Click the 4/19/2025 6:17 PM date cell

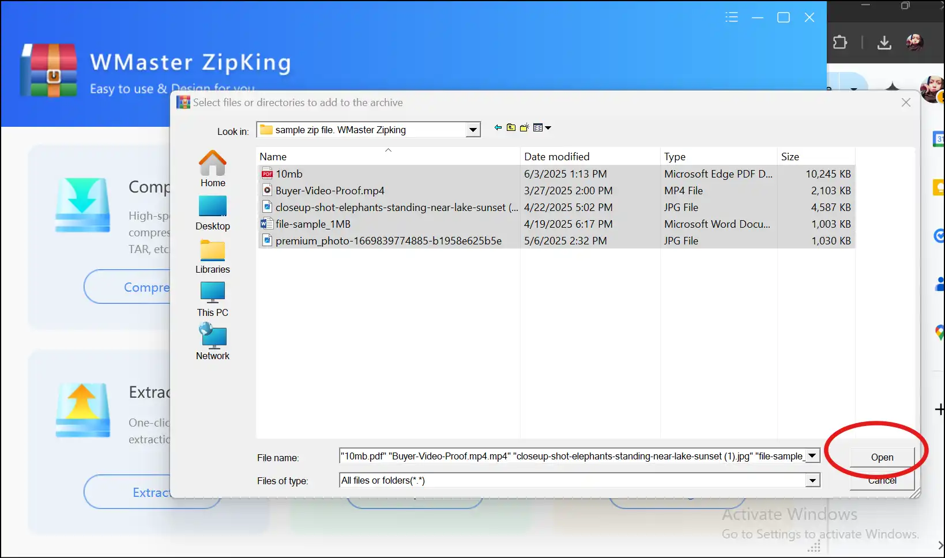[568, 224]
